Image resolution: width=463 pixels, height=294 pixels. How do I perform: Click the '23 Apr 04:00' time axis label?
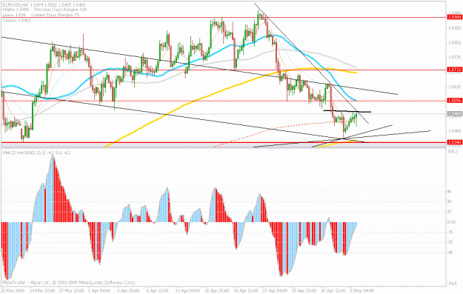pyautogui.click(x=275, y=291)
